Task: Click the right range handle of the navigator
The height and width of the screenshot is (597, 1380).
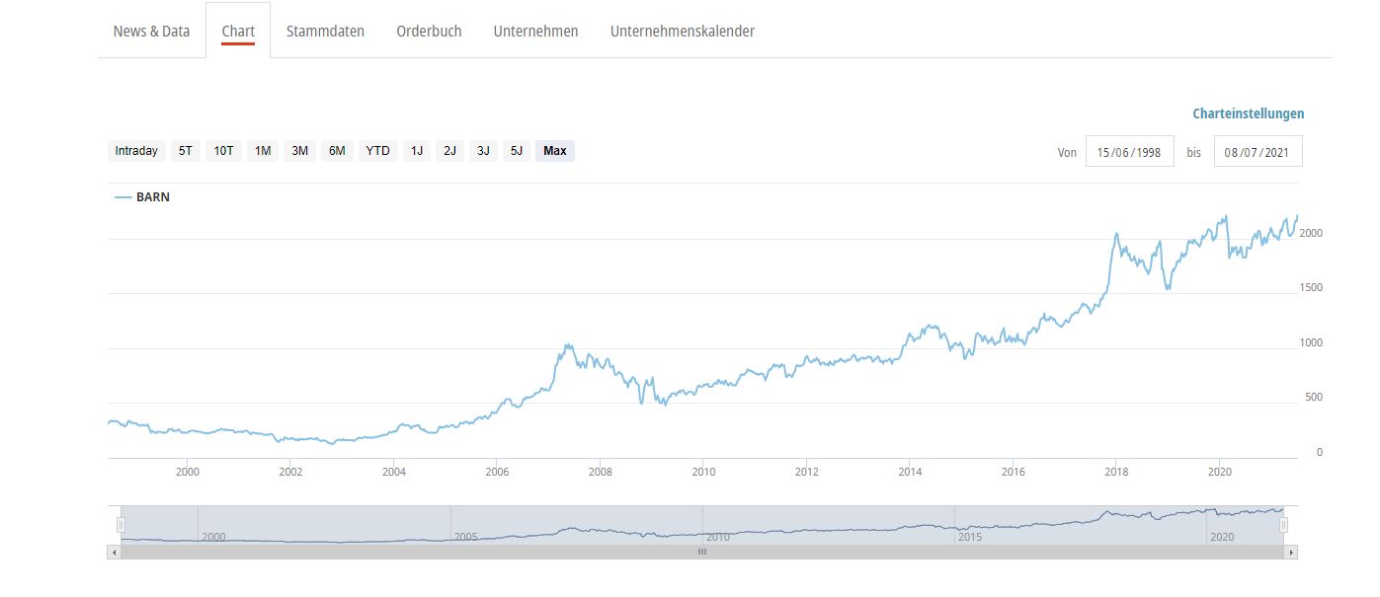Action: pos(1283,525)
